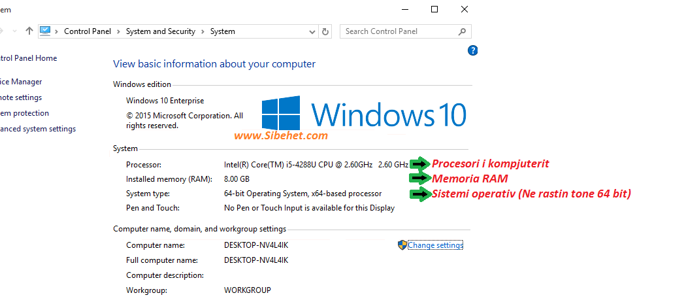Screen dimensions: 686x308
Task: Click the Processor: label
Action: tap(144, 165)
